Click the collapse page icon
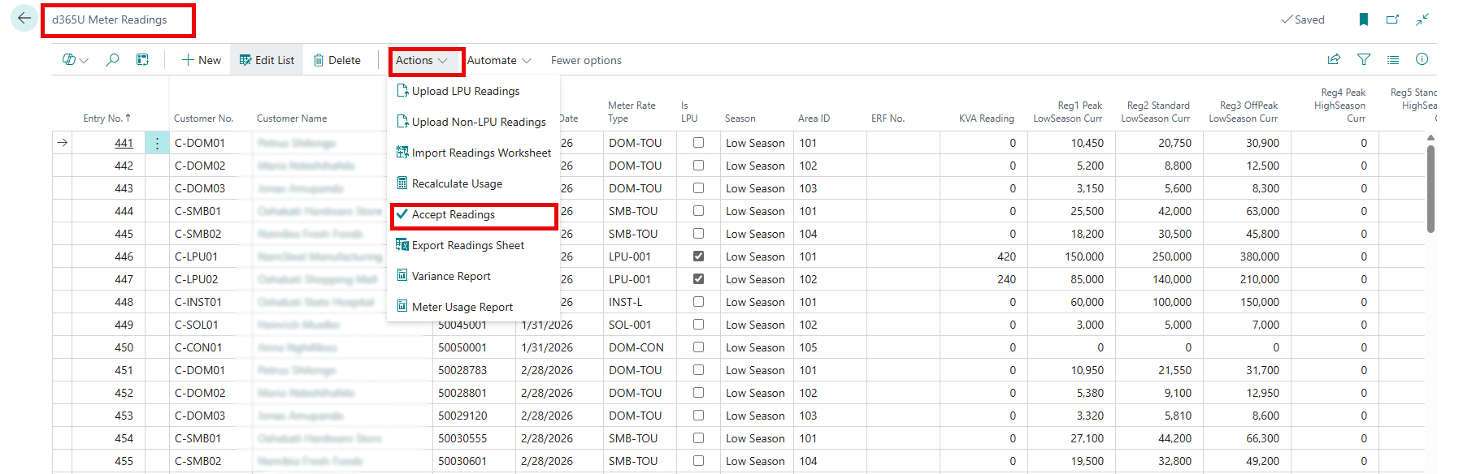 (1422, 19)
